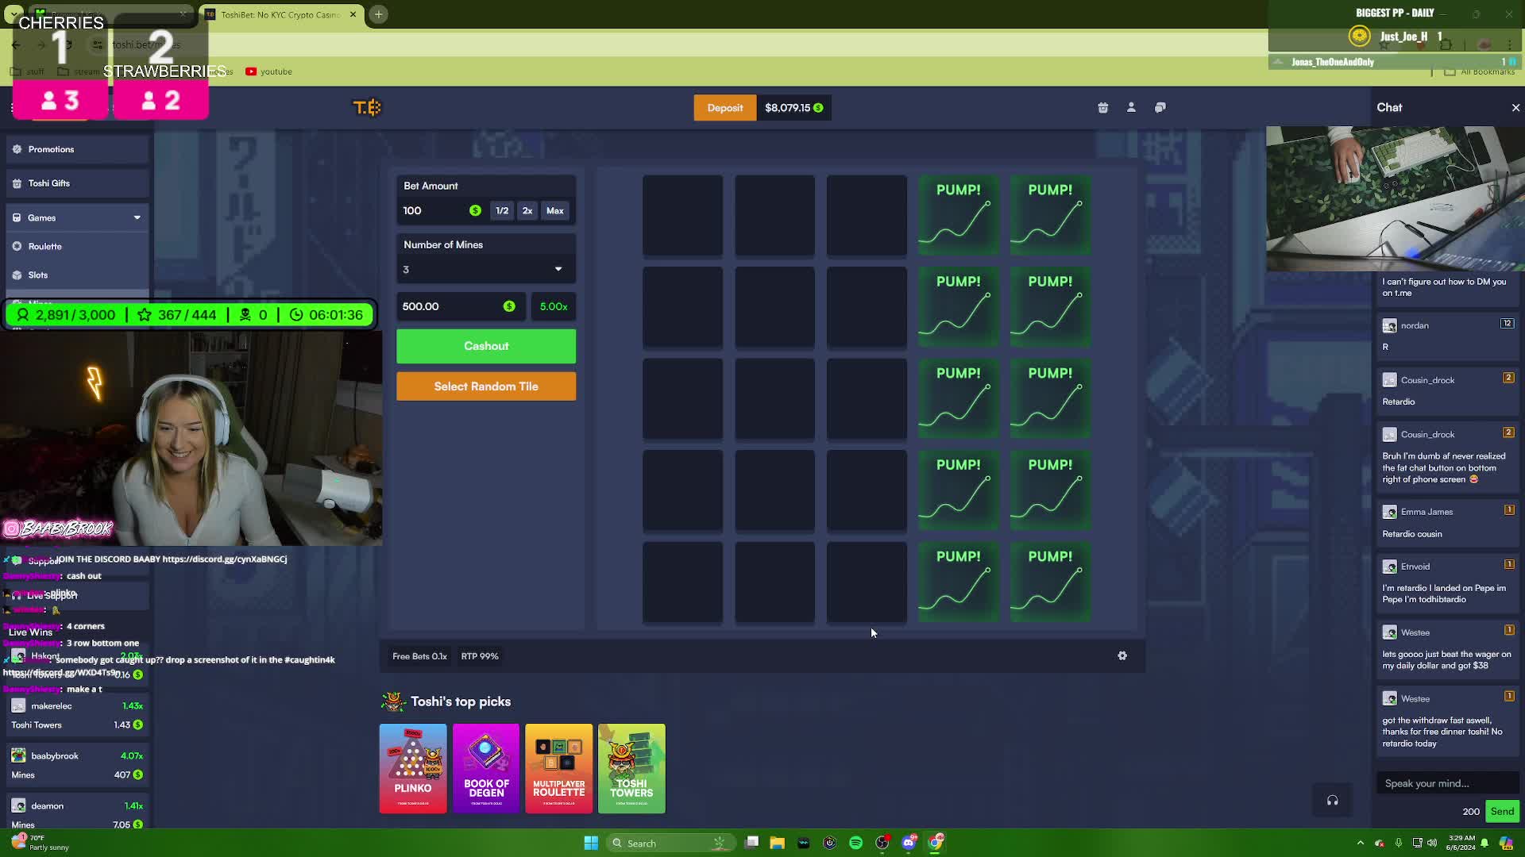The width and height of the screenshot is (1525, 857).
Task: Click the clock showing 3:29 AM
Action: coord(1461,838)
